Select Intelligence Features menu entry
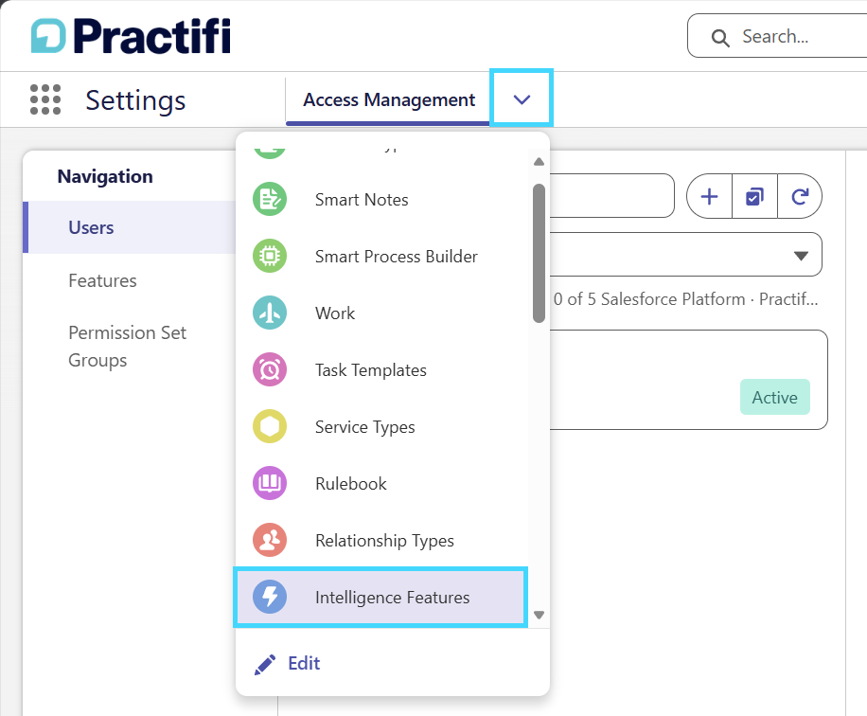This screenshot has width=867, height=716. 380,597
